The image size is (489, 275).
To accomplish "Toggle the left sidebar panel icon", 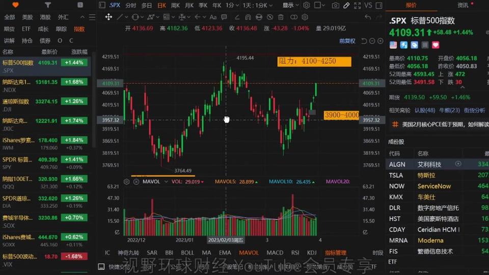I will tap(102, 5).
